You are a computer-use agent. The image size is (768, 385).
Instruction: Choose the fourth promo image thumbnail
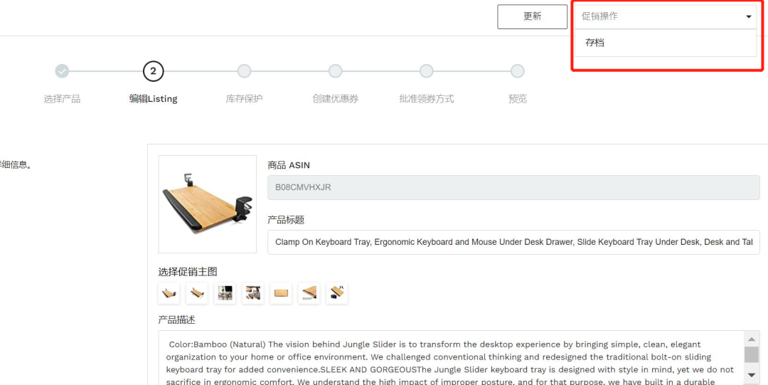pos(252,293)
